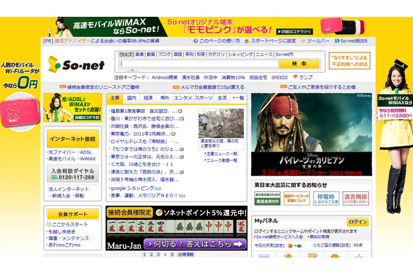Select the スポーツ news tab
Viewport: 413px width, 275px height.
click(203, 98)
